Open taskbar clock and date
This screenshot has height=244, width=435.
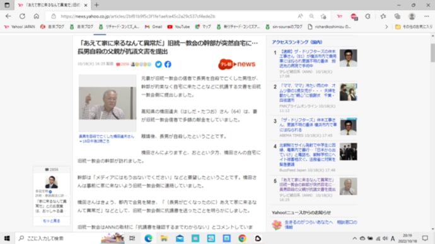pyautogui.click(x=407, y=238)
